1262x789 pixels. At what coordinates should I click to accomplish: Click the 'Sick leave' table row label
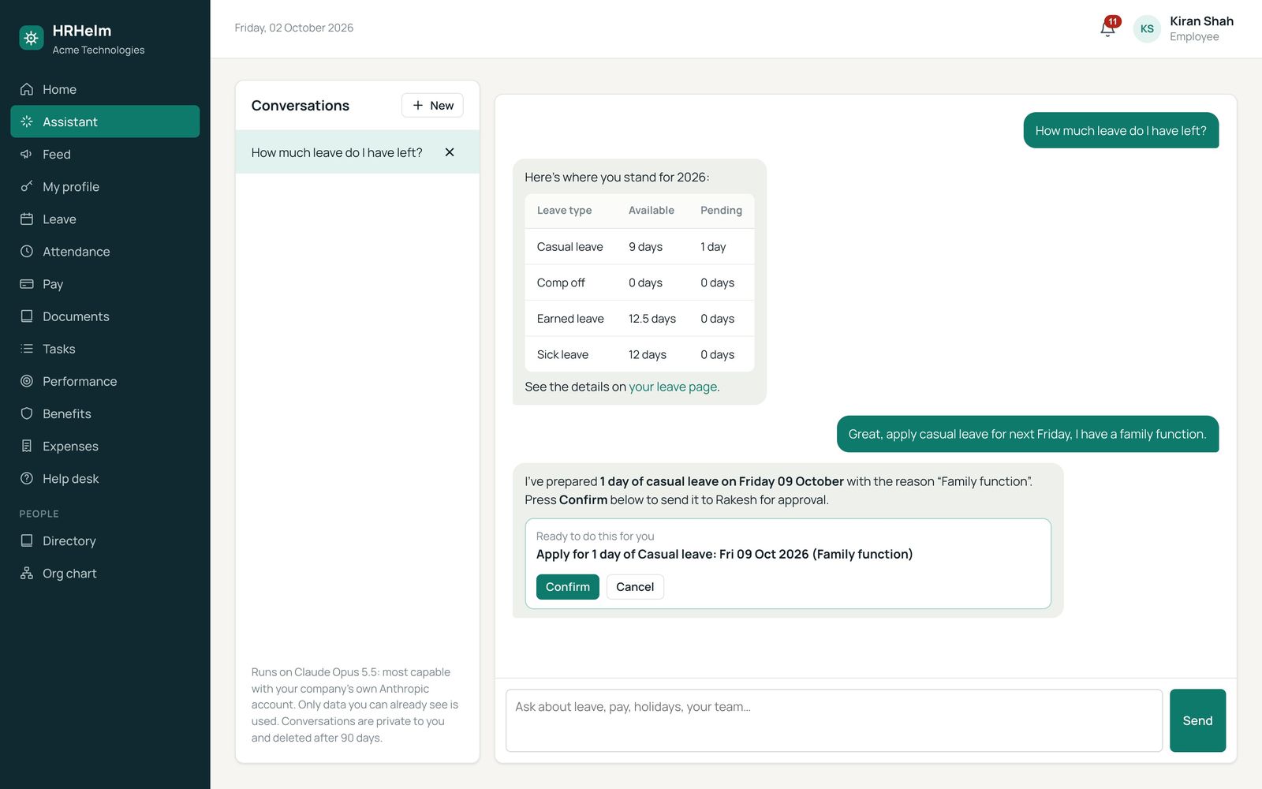tap(562, 355)
